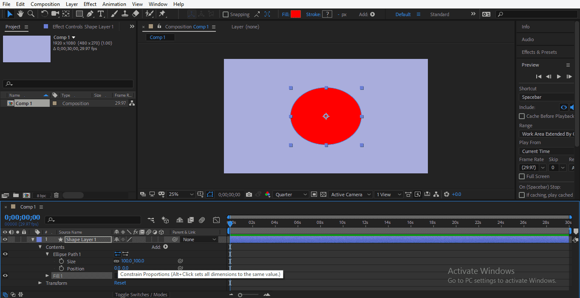Take a snapshot with the camera icon
This screenshot has width=580, height=298.
point(249,194)
